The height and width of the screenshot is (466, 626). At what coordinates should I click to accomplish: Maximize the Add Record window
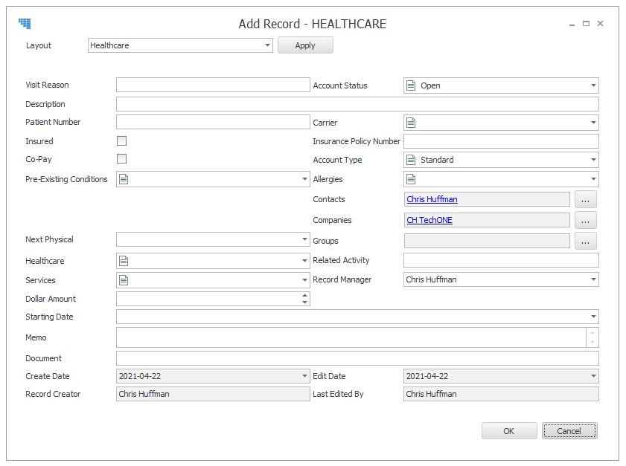[586, 24]
